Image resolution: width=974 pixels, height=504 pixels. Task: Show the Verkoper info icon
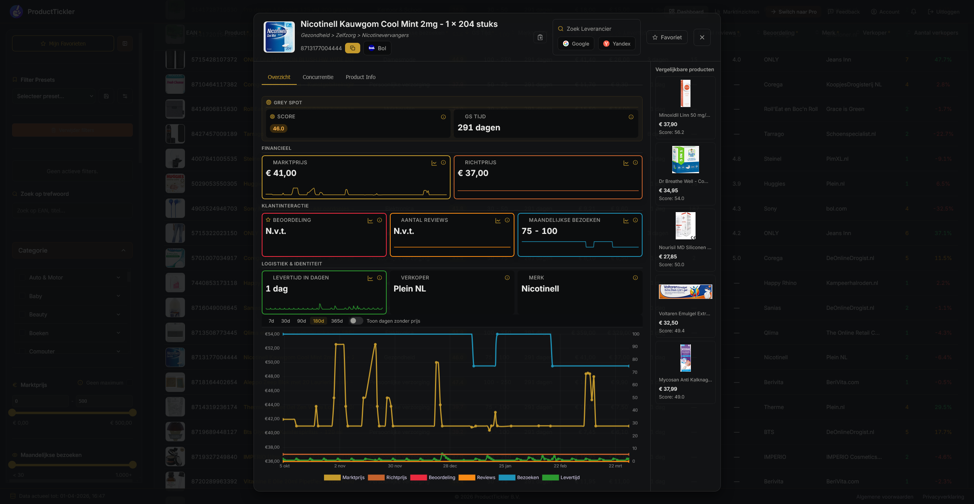(x=507, y=278)
